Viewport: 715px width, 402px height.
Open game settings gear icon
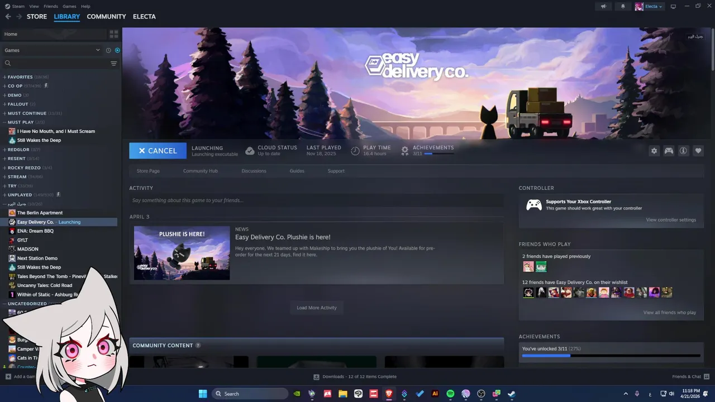point(654,151)
